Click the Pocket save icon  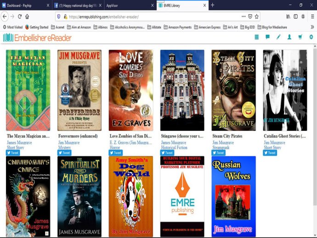250,17
